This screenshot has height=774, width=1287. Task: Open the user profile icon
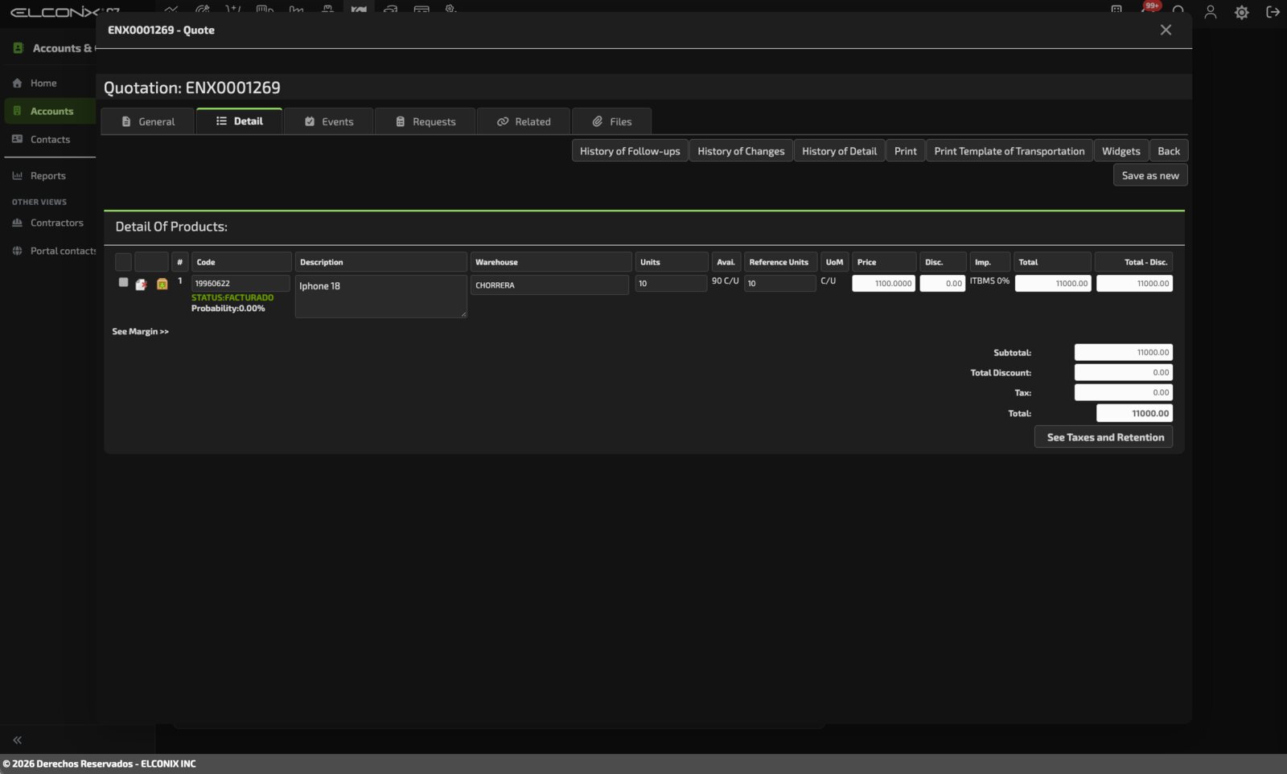point(1210,12)
